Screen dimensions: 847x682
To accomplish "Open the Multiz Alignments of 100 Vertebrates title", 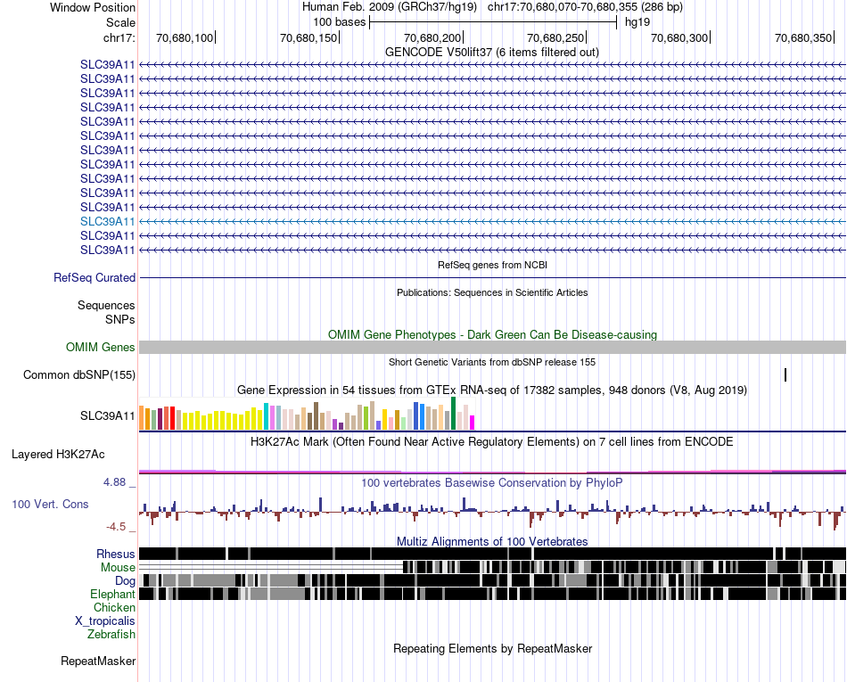I will (492, 541).
